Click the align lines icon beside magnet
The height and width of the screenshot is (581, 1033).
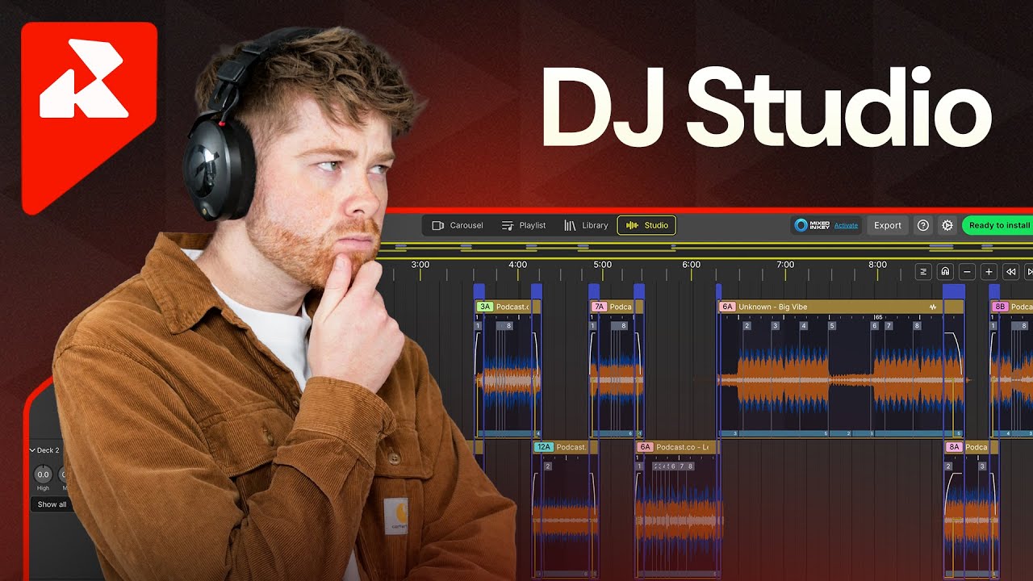coord(923,272)
